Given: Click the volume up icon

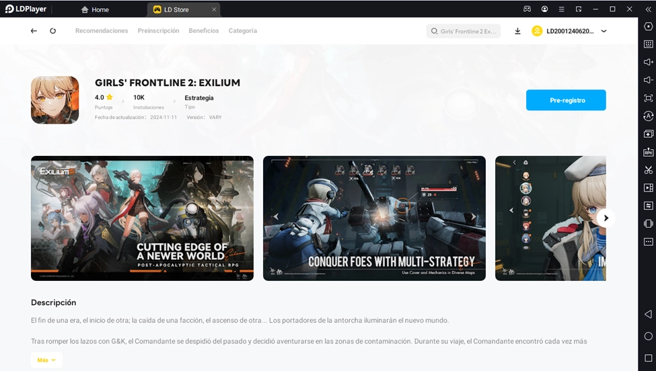Looking at the screenshot, I should pos(649,62).
